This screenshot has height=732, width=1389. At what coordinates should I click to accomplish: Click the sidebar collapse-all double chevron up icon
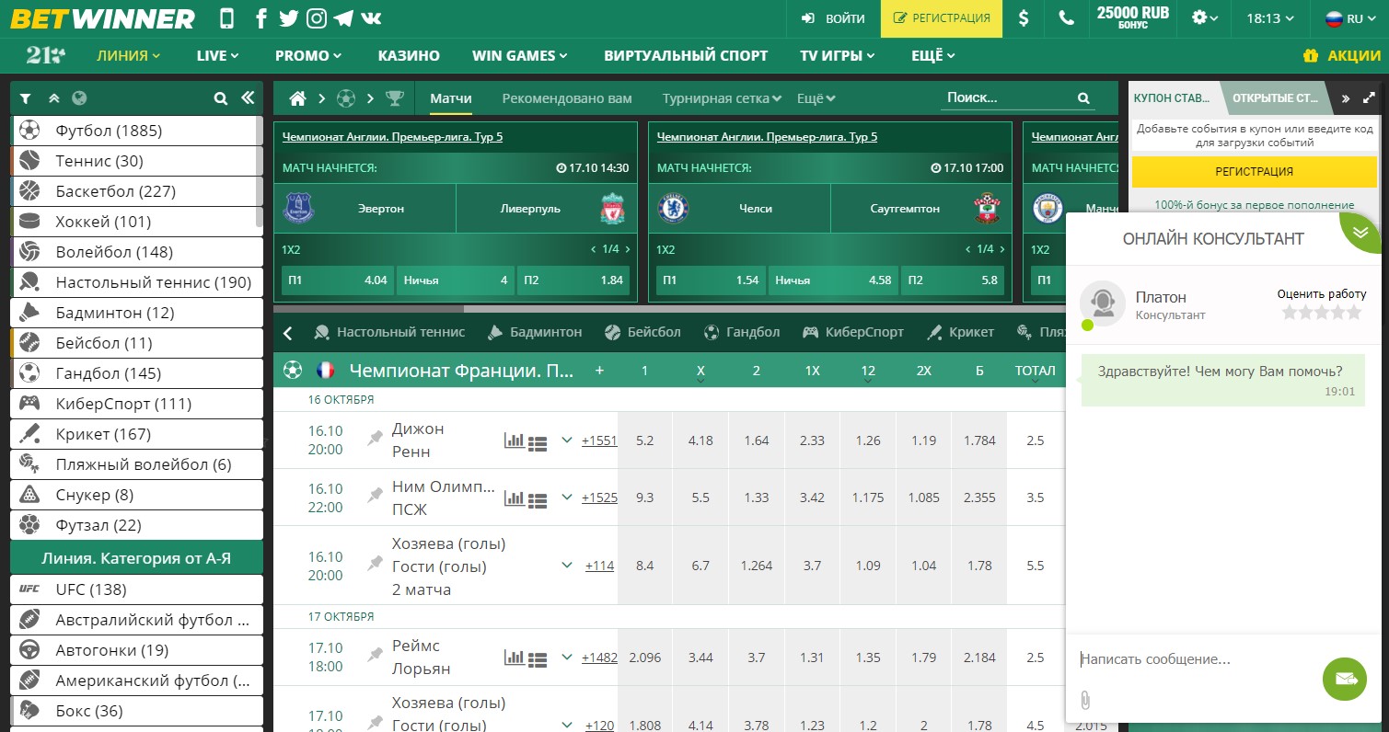click(53, 98)
